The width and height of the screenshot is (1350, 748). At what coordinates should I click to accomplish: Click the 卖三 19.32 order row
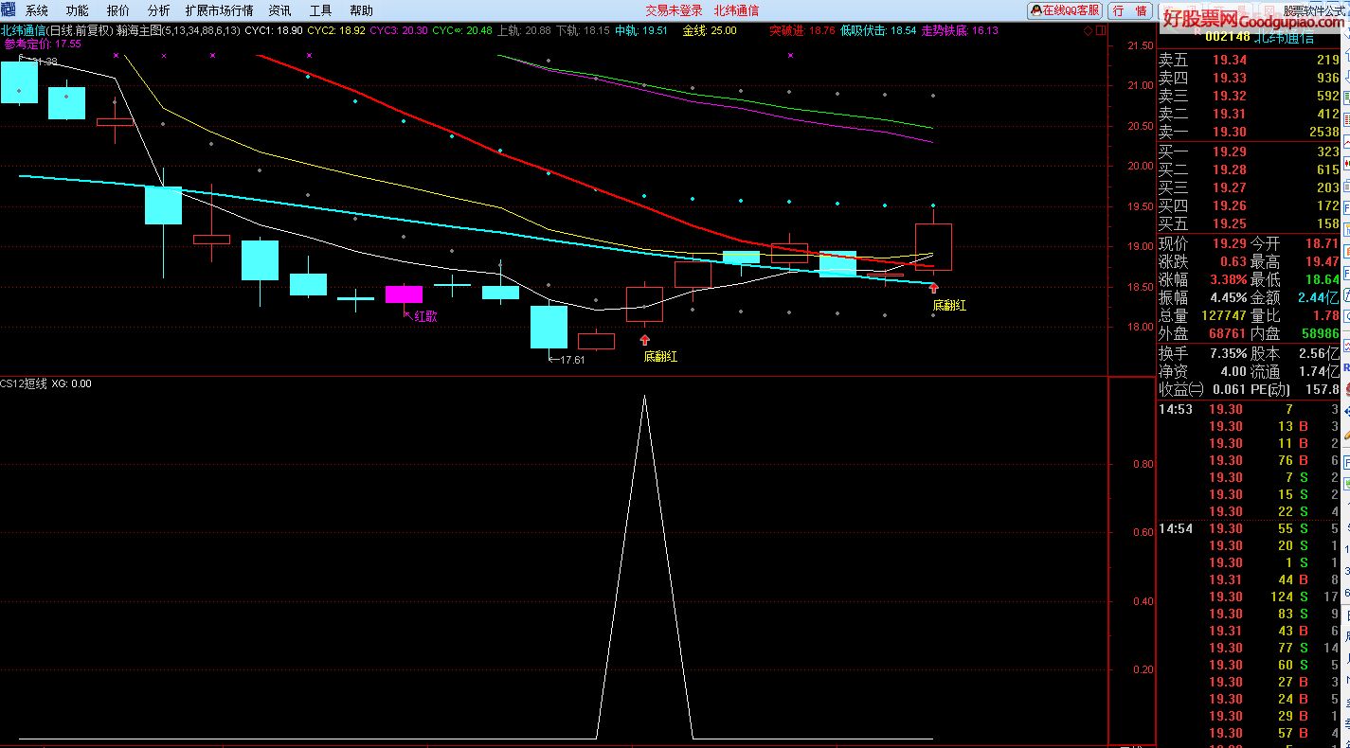(x=1250, y=96)
